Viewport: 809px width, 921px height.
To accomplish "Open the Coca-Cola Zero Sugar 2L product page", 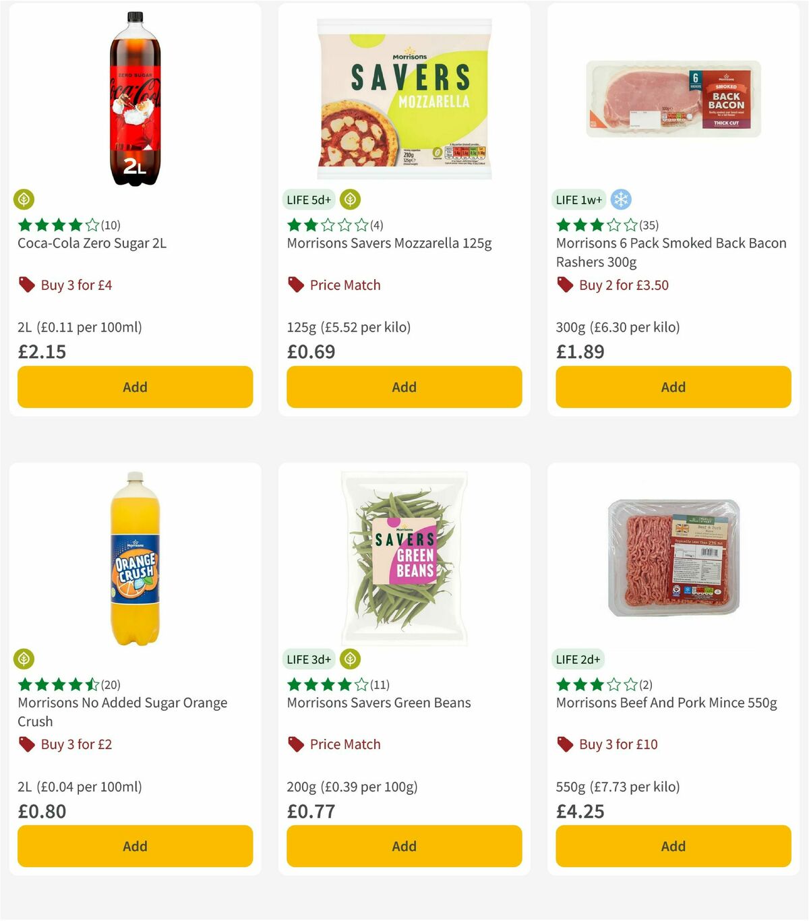I will [92, 243].
